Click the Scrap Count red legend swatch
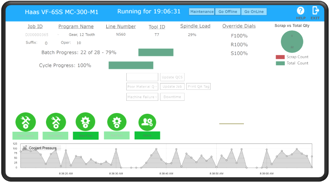The width and height of the screenshot is (330, 182). [x=280, y=57]
